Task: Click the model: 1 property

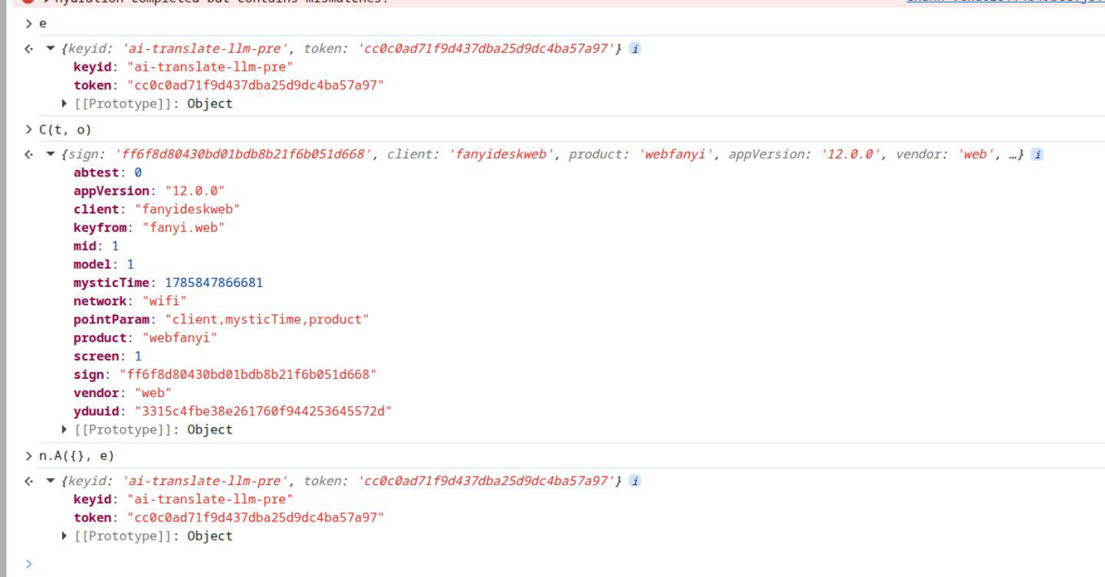Action: [104, 264]
